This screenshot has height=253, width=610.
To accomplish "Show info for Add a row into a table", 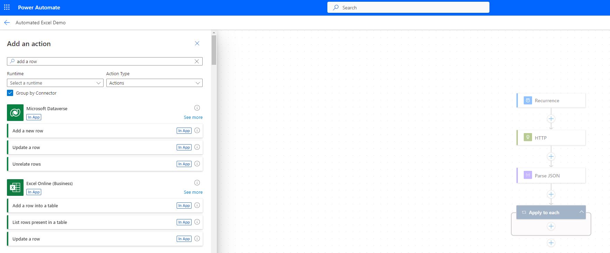I will 197,205.
